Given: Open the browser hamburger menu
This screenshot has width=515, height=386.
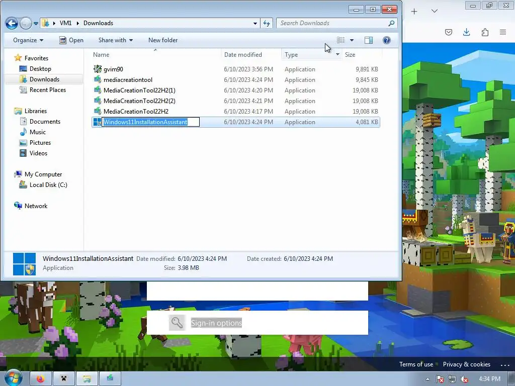Looking at the screenshot, I should (x=503, y=32).
